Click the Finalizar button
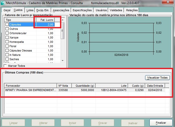Viewport: 175px width, 127px height. tap(161, 123)
